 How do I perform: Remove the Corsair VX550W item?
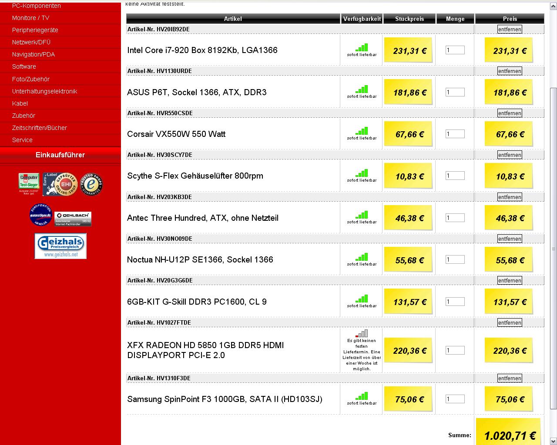click(x=510, y=113)
